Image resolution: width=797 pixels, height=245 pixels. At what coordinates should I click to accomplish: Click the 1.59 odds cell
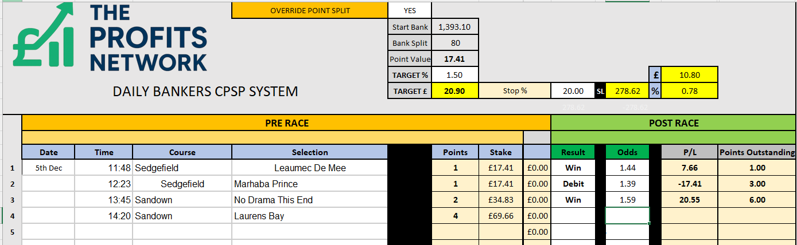coord(627,200)
